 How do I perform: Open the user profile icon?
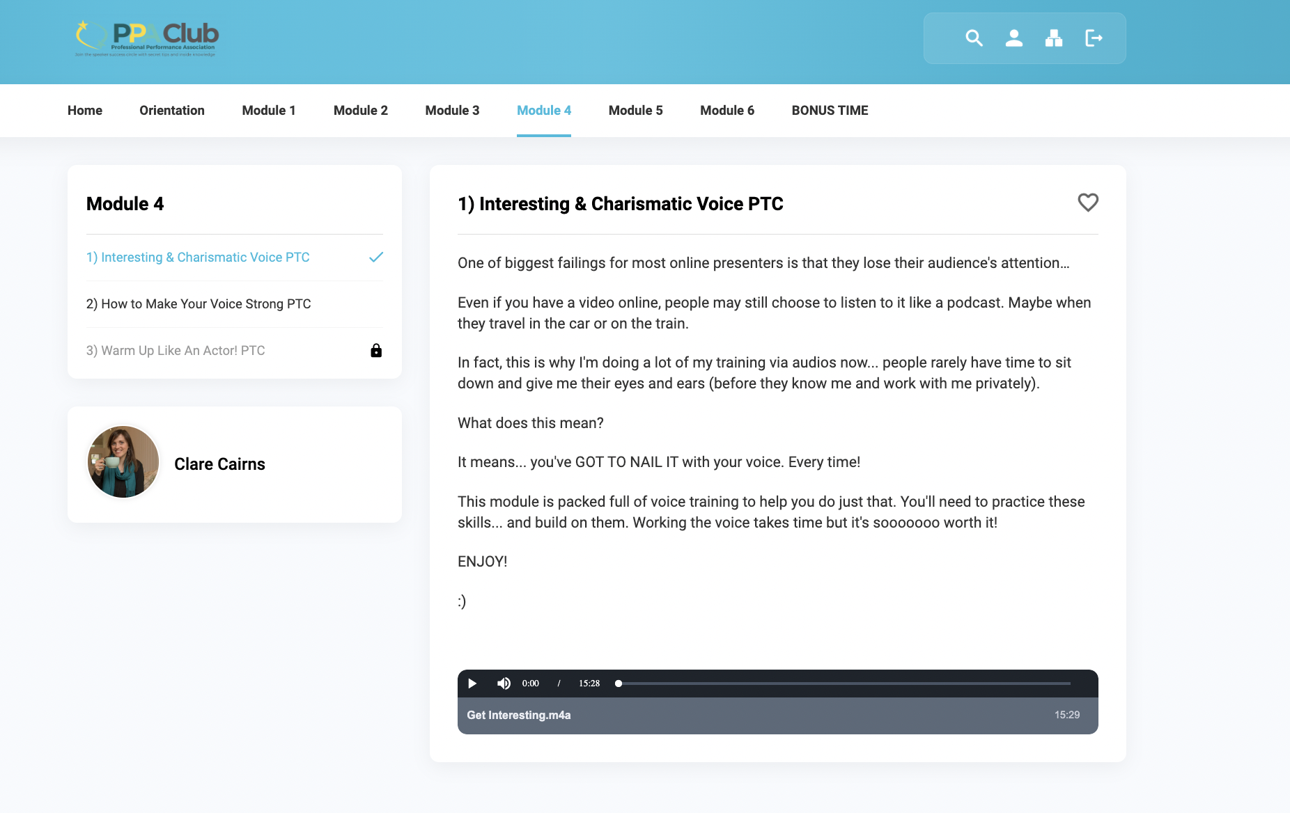point(1014,38)
